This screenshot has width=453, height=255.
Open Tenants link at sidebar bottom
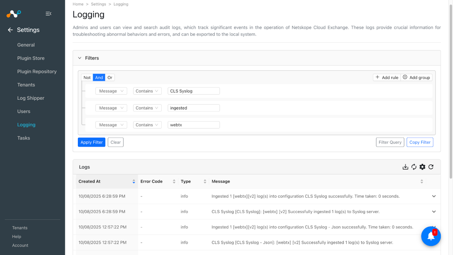coord(20,228)
